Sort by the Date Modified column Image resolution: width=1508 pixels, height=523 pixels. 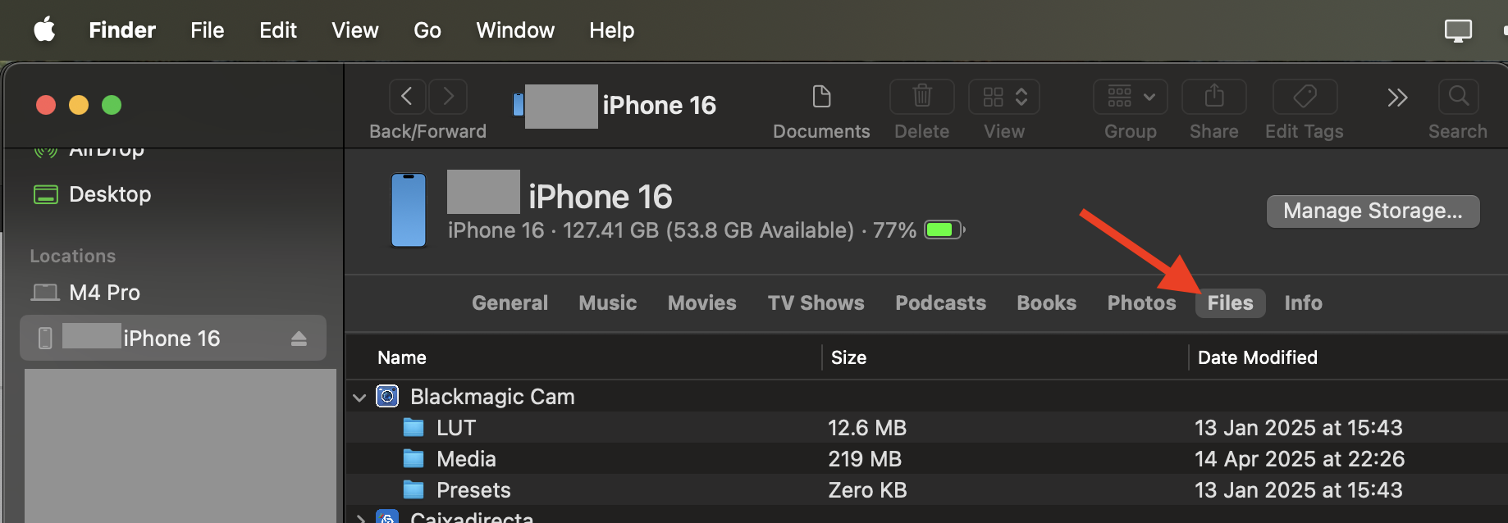pyautogui.click(x=1257, y=357)
